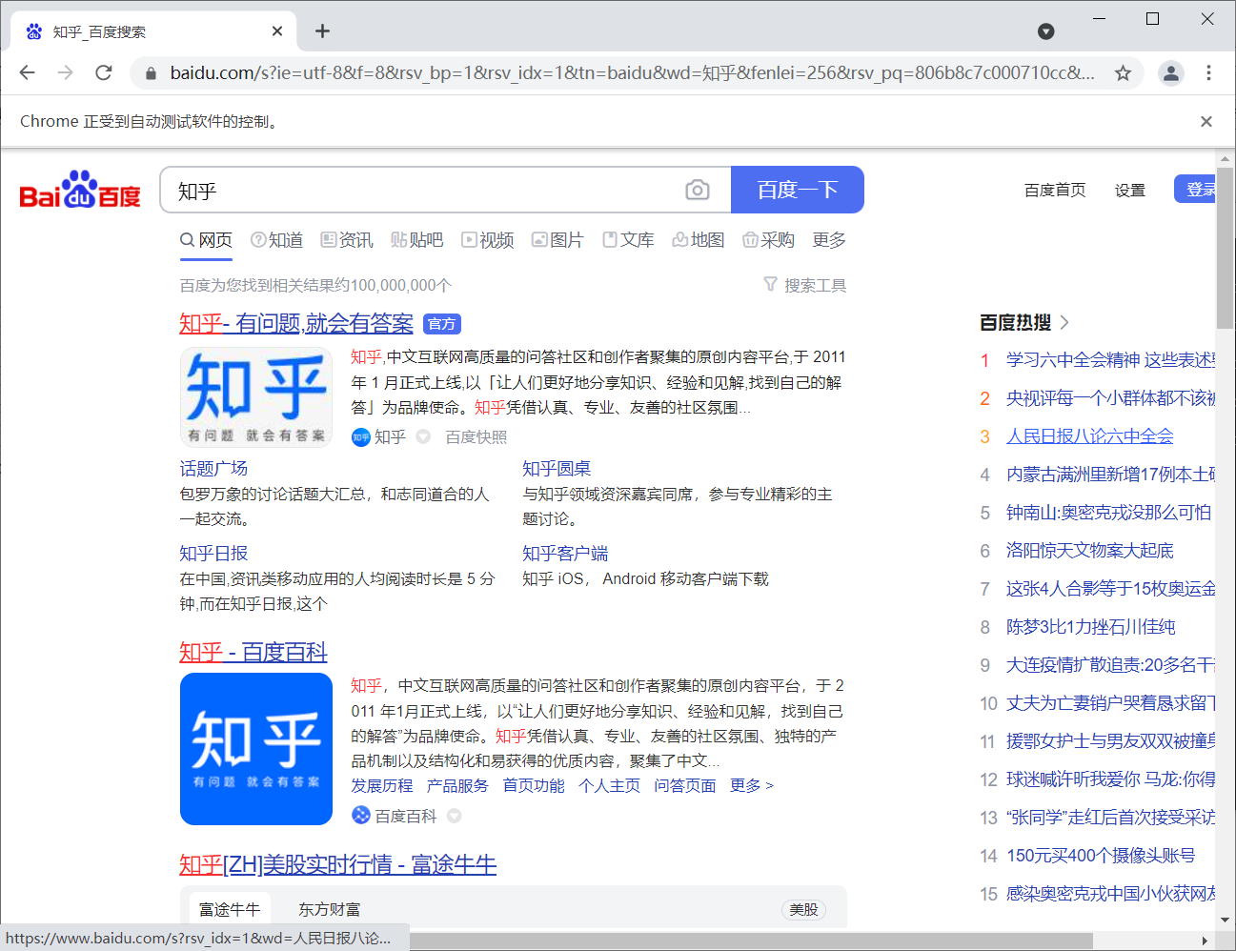Open hot search 人民日报八论六中全会

click(1090, 436)
